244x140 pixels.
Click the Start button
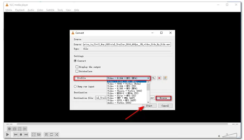[x=149, y=106]
